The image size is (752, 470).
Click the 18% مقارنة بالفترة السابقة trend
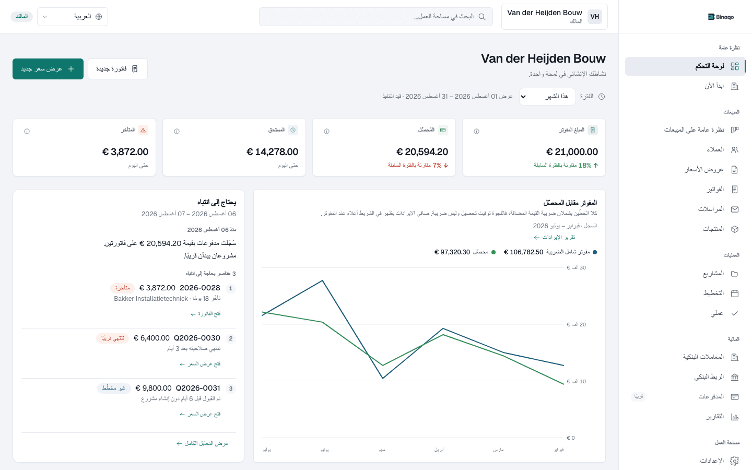tap(566, 166)
